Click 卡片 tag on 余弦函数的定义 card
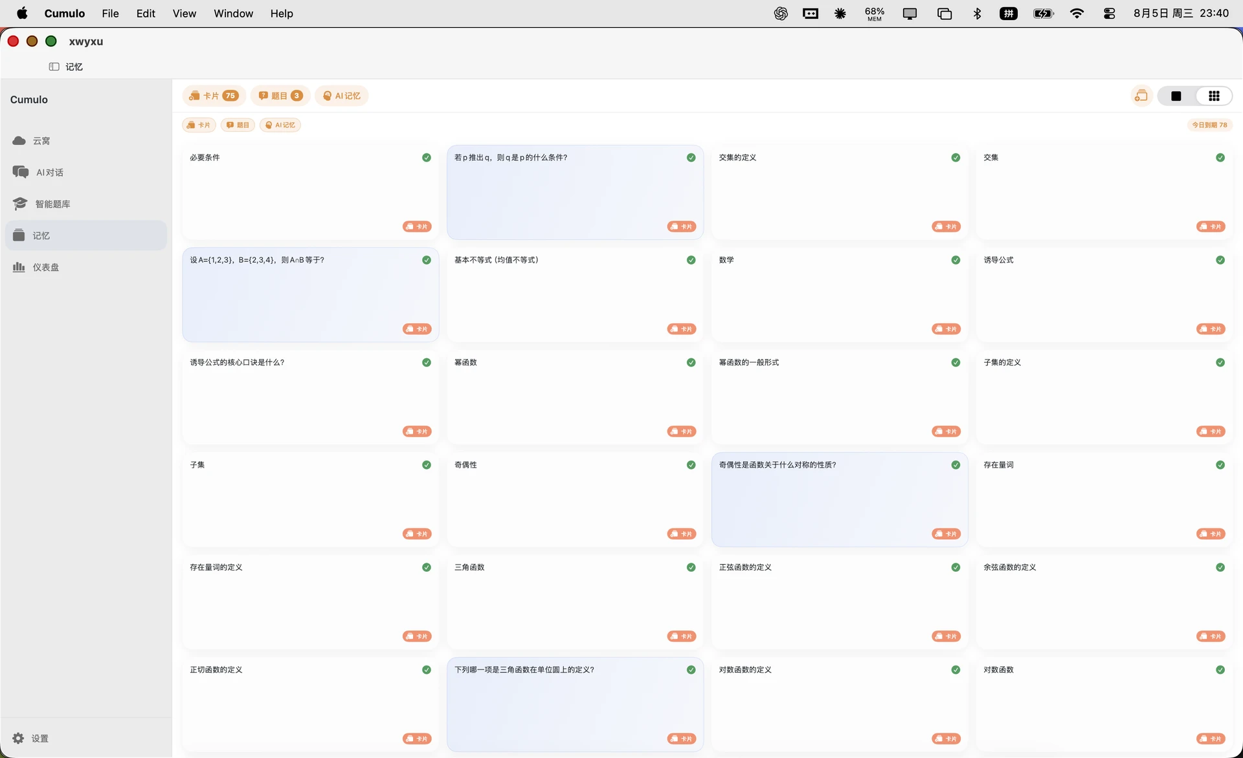 pyautogui.click(x=1211, y=636)
